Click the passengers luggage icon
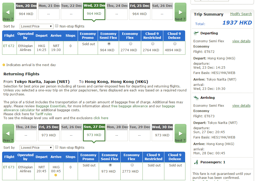This screenshot has width=256, height=181. coord(196,162)
